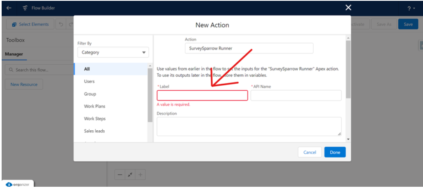Click the API Name input field

[296, 96]
